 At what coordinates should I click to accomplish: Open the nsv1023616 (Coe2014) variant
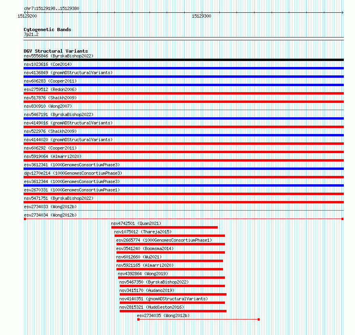[x=48, y=64]
